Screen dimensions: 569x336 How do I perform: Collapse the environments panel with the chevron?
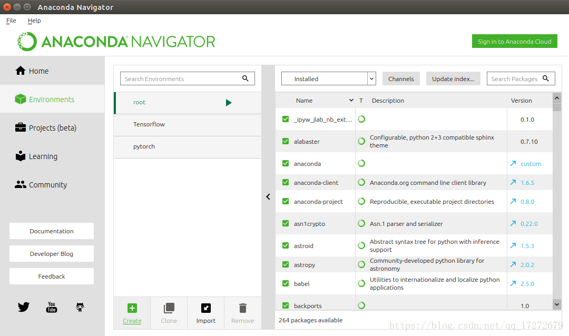pos(268,196)
